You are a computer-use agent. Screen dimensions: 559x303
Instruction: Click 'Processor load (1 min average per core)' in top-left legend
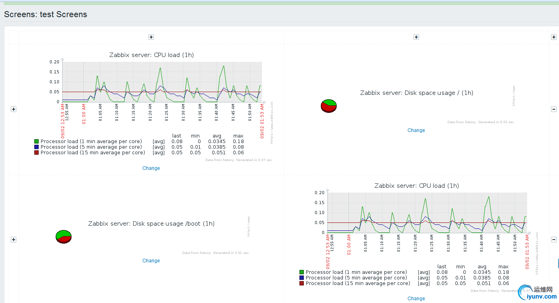tap(91, 142)
